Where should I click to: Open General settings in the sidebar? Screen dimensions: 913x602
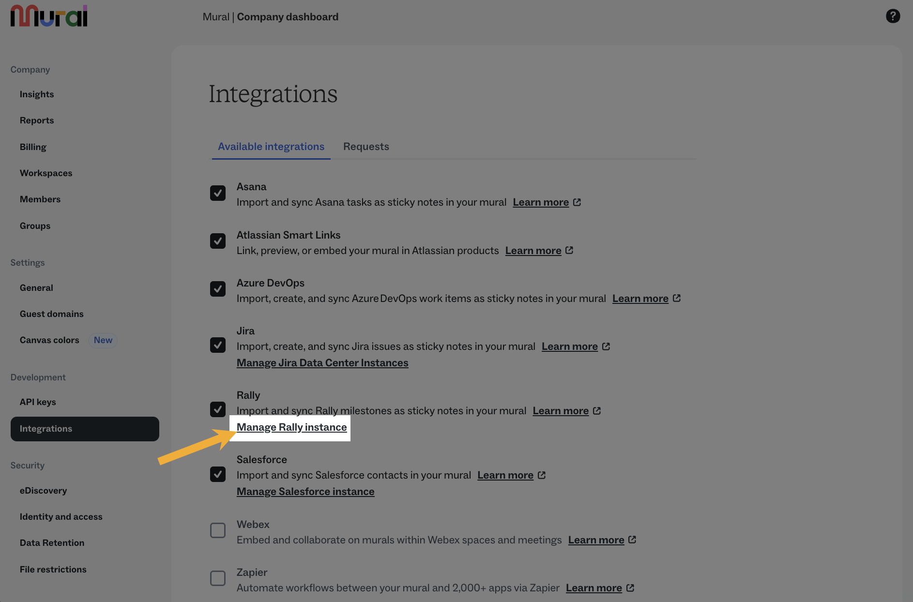click(x=36, y=288)
